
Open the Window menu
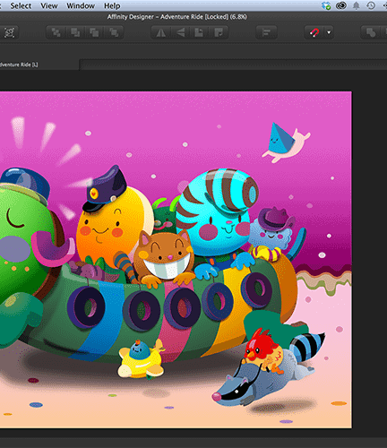[81, 5]
